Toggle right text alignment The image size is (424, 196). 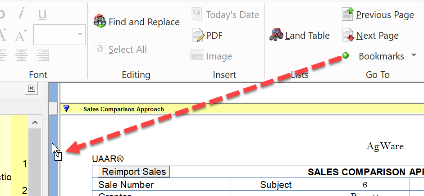pos(42,55)
